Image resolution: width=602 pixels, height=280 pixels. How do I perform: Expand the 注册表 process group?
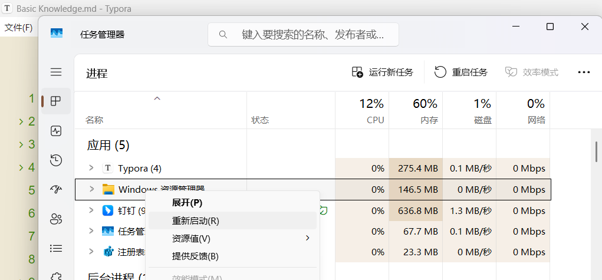click(91, 252)
